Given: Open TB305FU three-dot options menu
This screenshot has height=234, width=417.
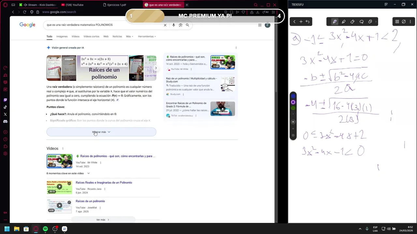Looking at the screenshot, I should [x=410, y=21].
